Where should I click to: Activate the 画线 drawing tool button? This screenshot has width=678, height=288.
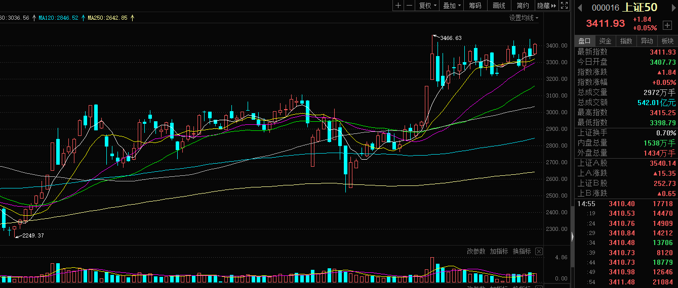click(x=499, y=6)
